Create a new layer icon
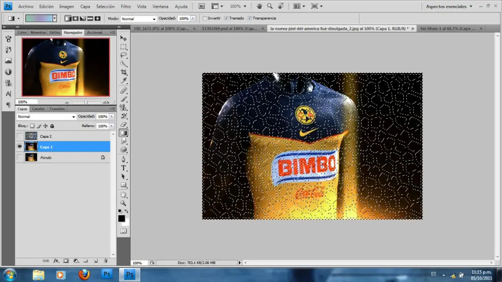 pyautogui.click(x=96, y=261)
